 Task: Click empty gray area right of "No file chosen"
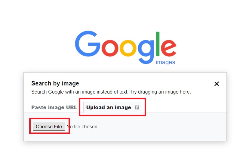click(x=162, y=127)
